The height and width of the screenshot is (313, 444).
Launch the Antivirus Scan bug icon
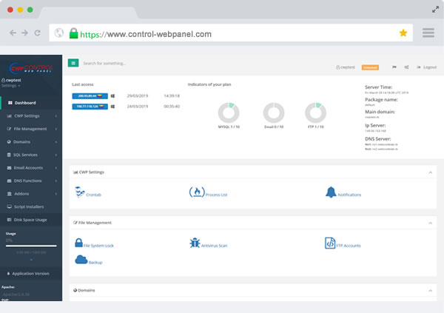pyautogui.click(x=195, y=243)
